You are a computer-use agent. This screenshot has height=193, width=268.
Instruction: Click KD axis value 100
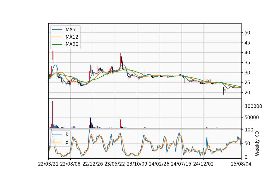(x=249, y=130)
